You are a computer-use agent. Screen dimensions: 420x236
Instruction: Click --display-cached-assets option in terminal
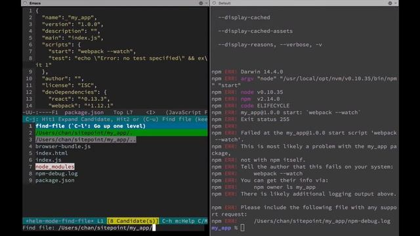click(x=255, y=31)
